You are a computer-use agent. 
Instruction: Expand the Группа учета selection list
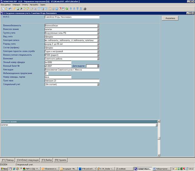pos(98,33)
